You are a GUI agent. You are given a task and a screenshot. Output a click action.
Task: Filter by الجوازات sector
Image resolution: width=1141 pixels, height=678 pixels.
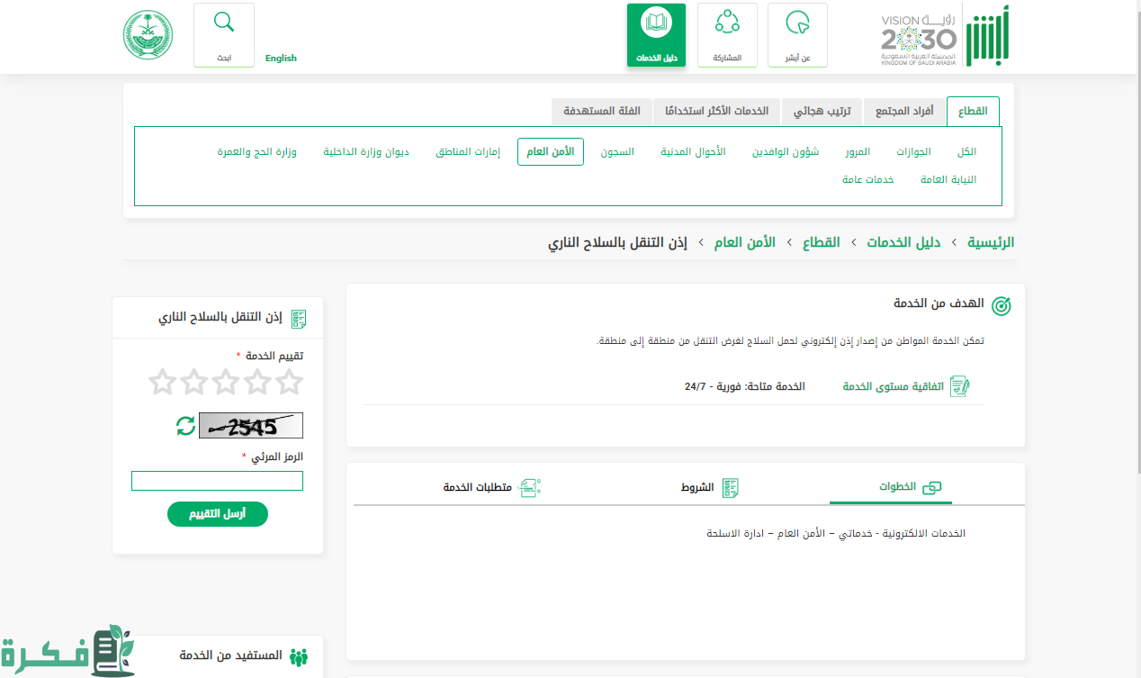tap(913, 152)
